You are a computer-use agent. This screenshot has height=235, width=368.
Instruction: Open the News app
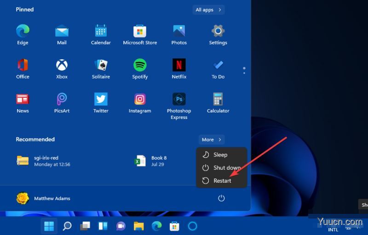pyautogui.click(x=23, y=103)
